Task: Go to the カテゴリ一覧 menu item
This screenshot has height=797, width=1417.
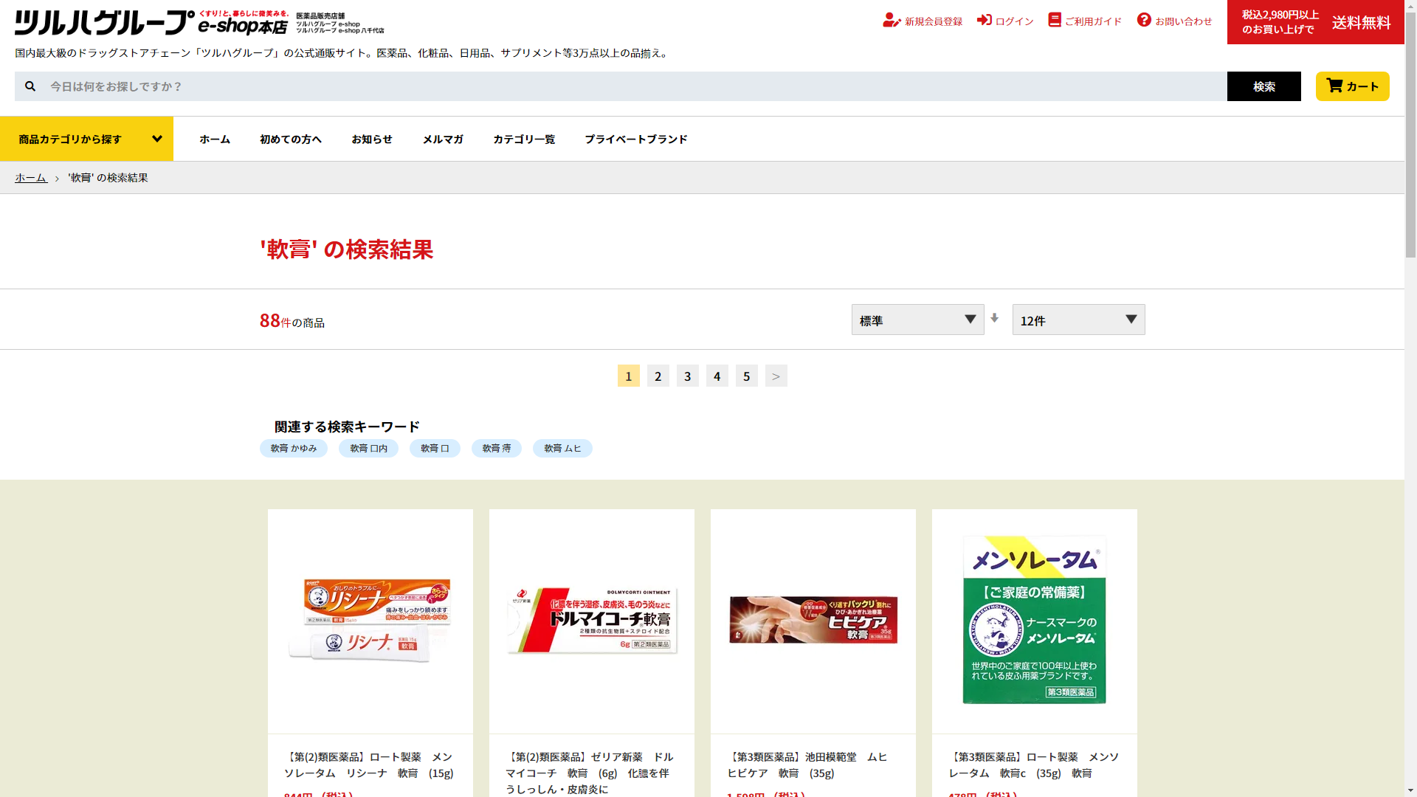Action: pyautogui.click(x=524, y=139)
